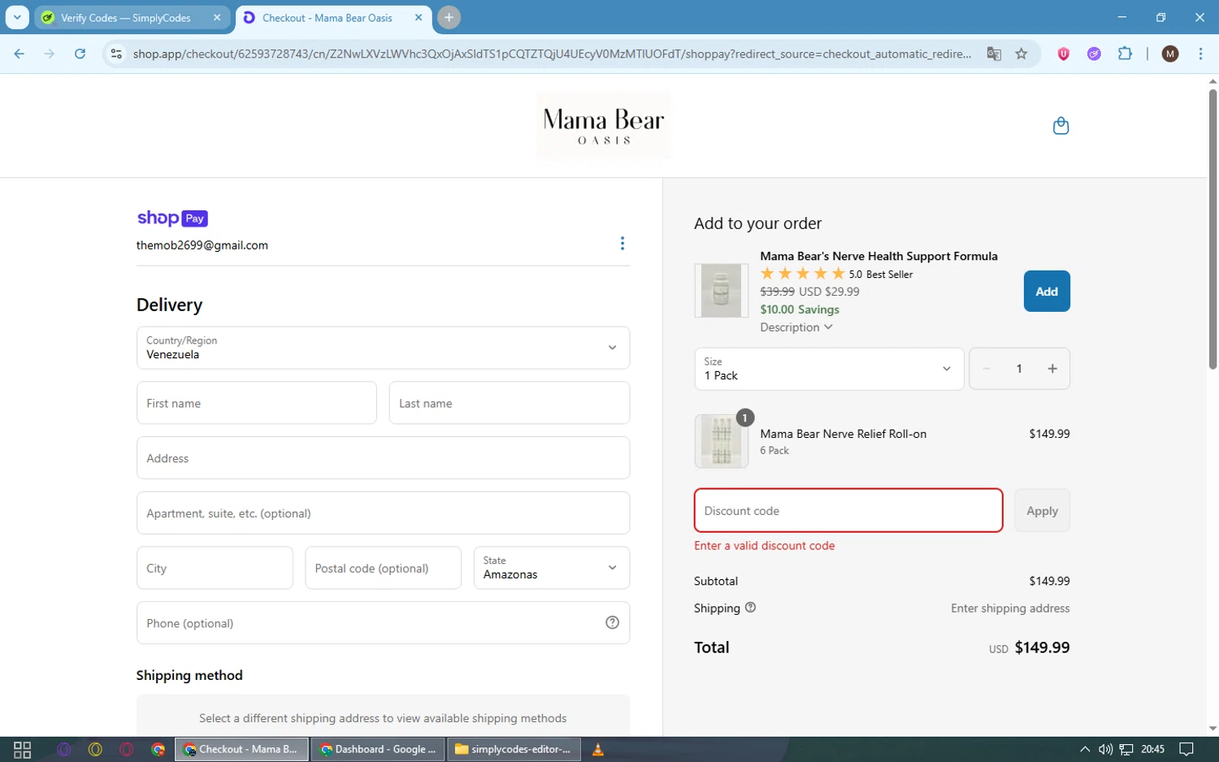1219x762 pixels.
Task: Switch to Dashboard Google Chrome taskbar window
Action: coord(378,749)
